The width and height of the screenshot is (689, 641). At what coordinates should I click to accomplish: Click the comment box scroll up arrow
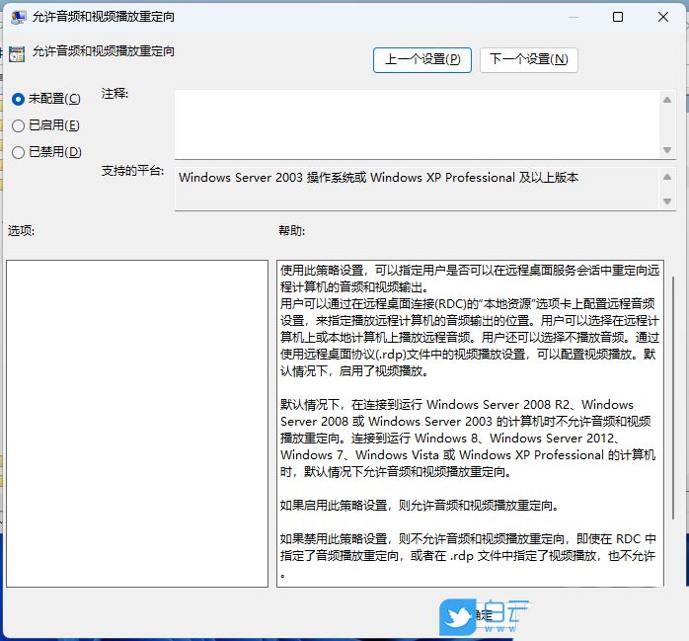click(667, 100)
